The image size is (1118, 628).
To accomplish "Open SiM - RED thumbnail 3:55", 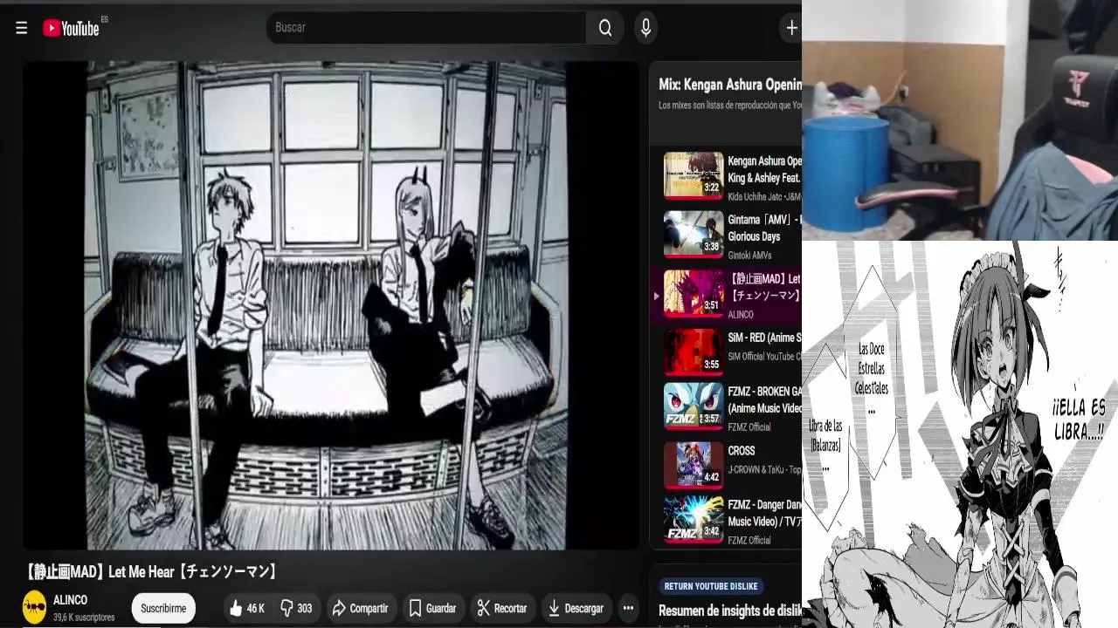I will (694, 351).
